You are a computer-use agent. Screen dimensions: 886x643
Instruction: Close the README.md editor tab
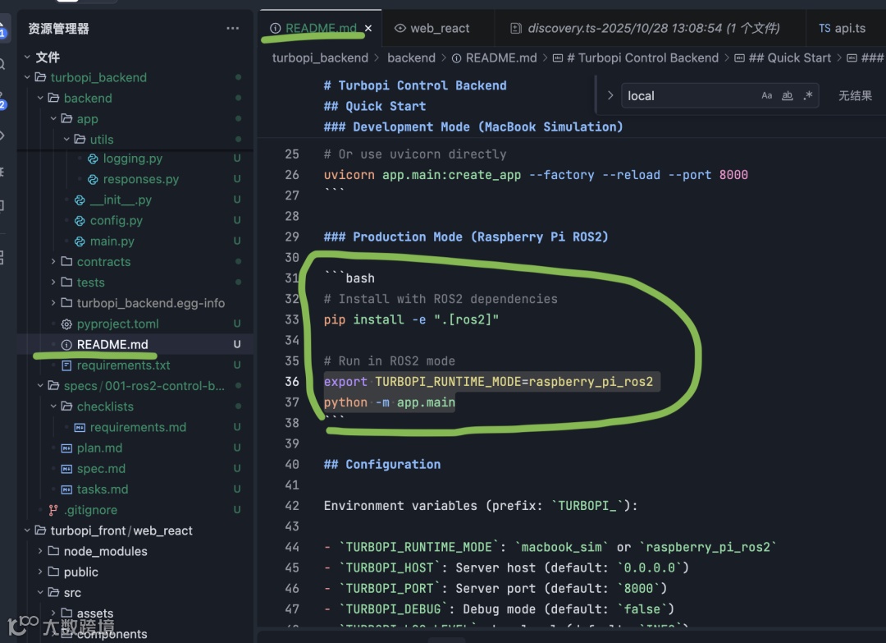click(x=368, y=28)
